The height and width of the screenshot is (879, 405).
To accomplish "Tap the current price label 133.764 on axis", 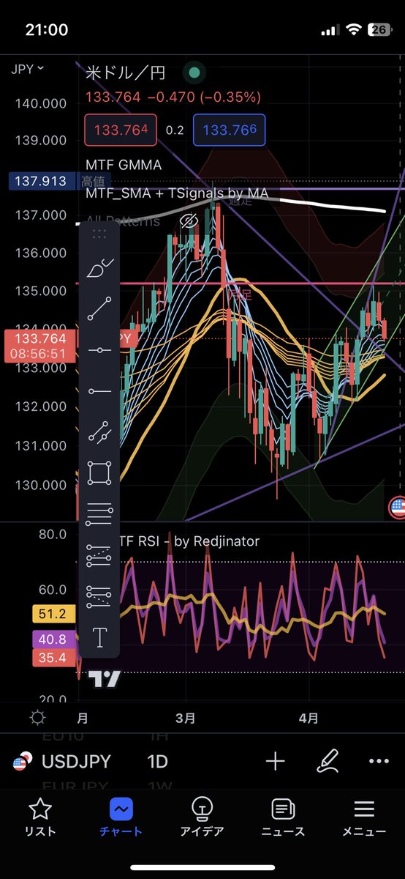I will (x=39, y=338).
